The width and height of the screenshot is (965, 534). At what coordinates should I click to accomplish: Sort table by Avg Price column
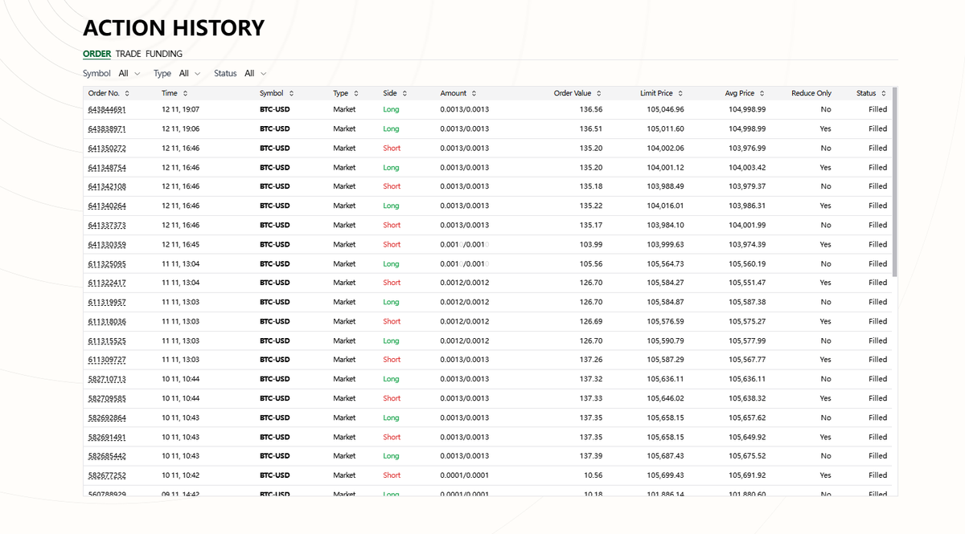745,93
